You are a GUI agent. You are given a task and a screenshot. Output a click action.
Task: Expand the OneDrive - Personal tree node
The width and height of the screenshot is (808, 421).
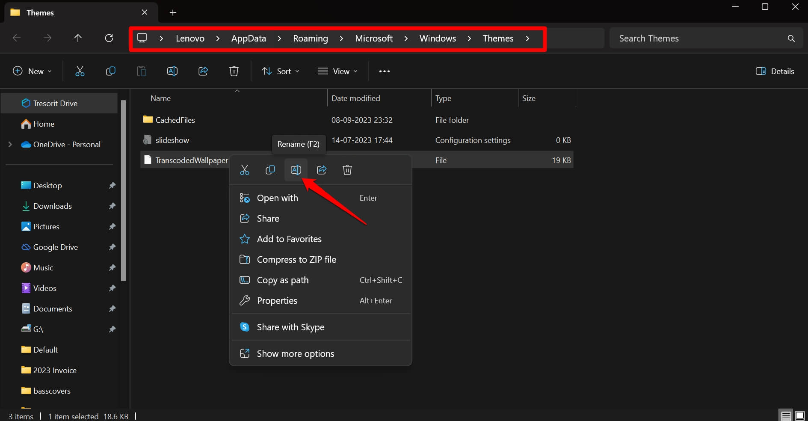10,145
